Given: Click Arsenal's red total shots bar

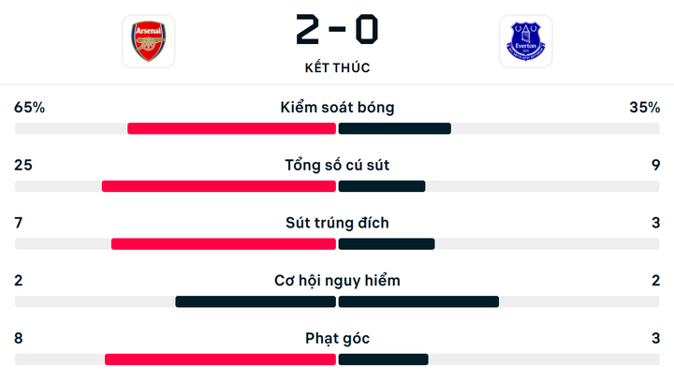Looking at the screenshot, I should (x=218, y=186).
